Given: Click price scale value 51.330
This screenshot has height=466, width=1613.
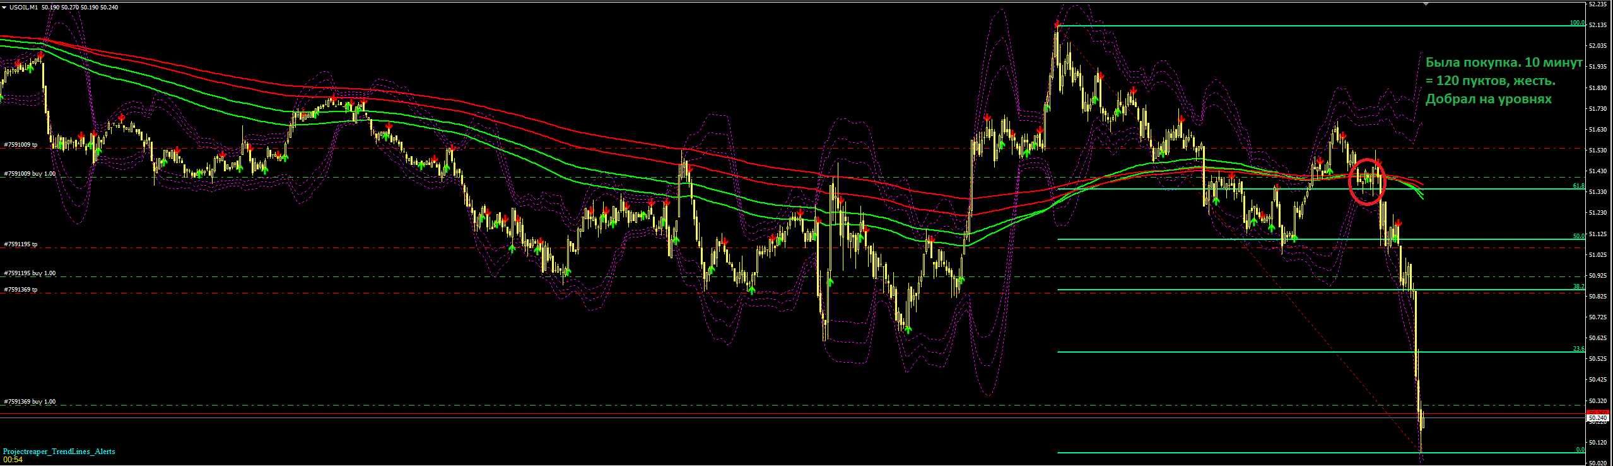Looking at the screenshot, I should click(x=1598, y=192).
